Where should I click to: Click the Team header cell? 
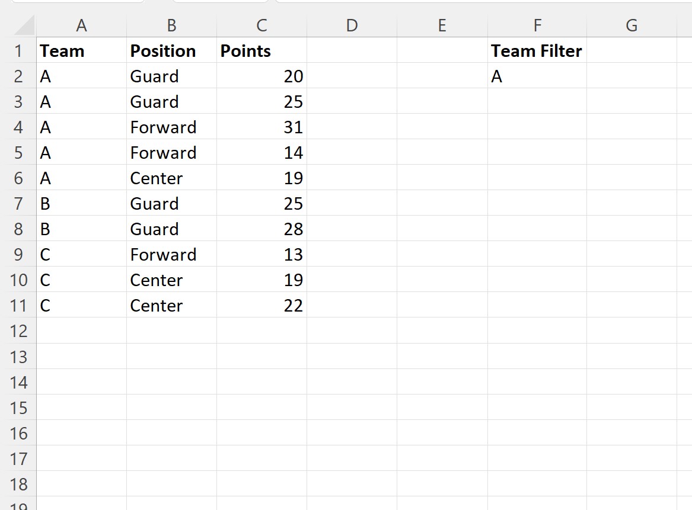tap(82, 51)
